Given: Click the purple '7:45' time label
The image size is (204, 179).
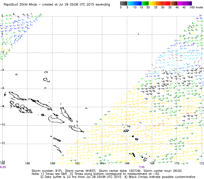Looking at the screenshot, I should (x=141, y=167).
